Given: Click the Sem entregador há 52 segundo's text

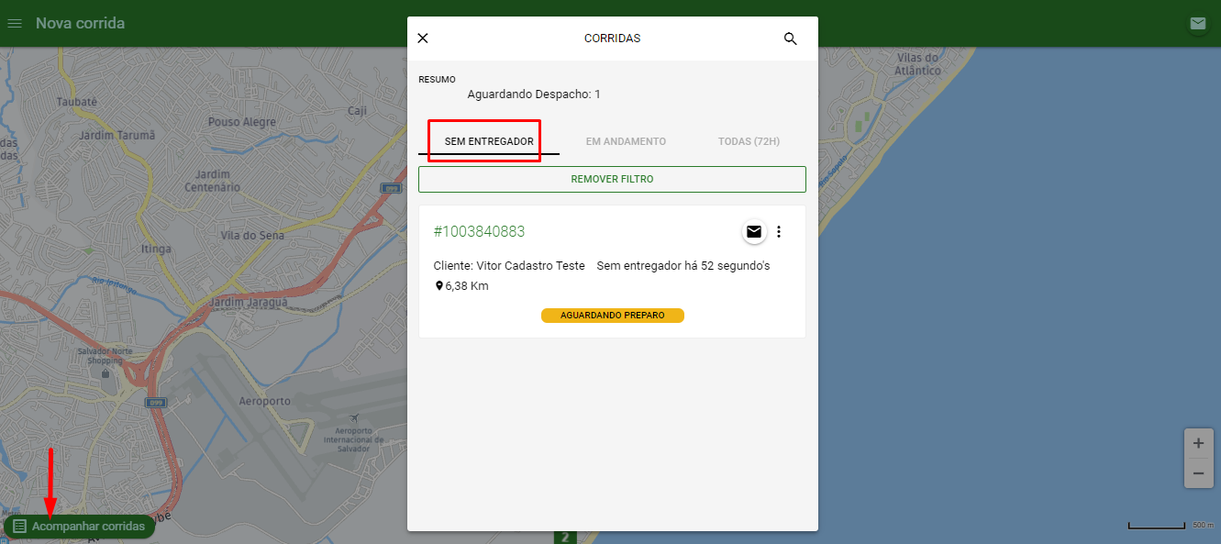Looking at the screenshot, I should (683, 266).
